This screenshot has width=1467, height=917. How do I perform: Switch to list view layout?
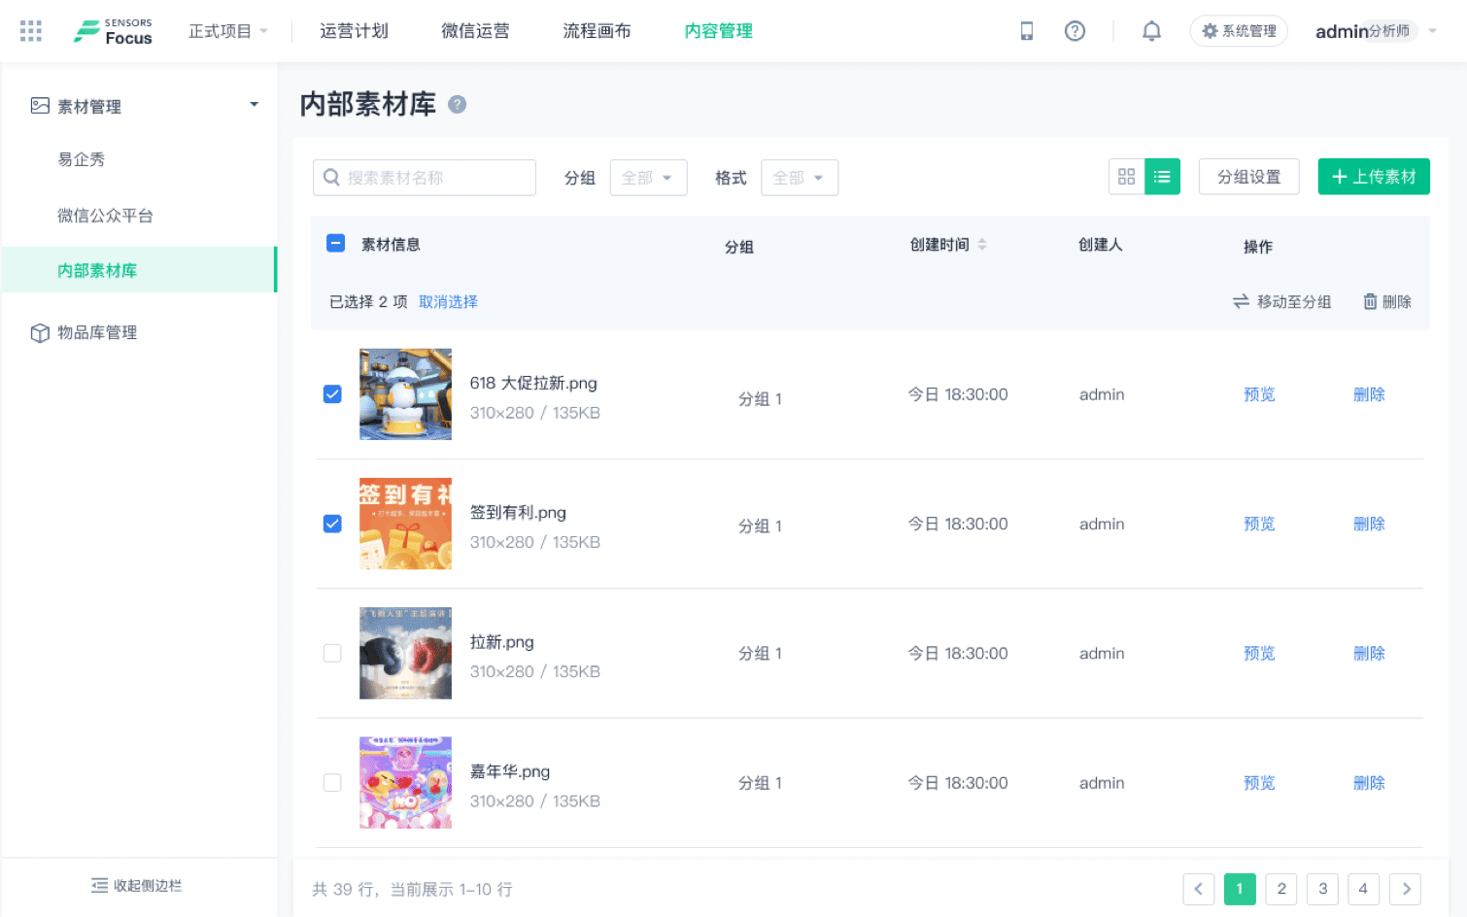coord(1162,177)
